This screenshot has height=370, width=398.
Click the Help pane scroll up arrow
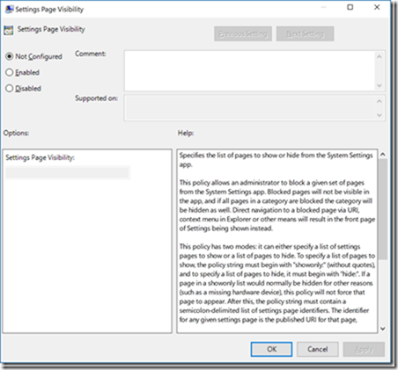point(383,154)
